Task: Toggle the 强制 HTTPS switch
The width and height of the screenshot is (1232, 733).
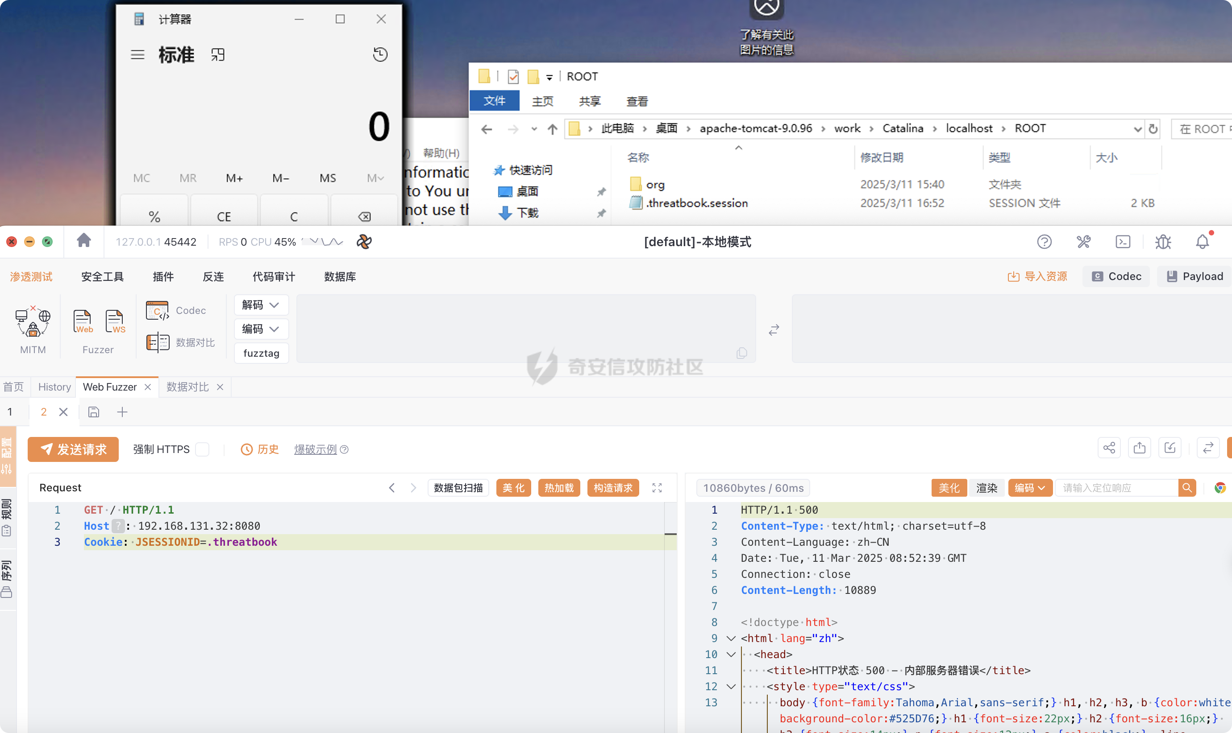Action: tap(202, 449)
